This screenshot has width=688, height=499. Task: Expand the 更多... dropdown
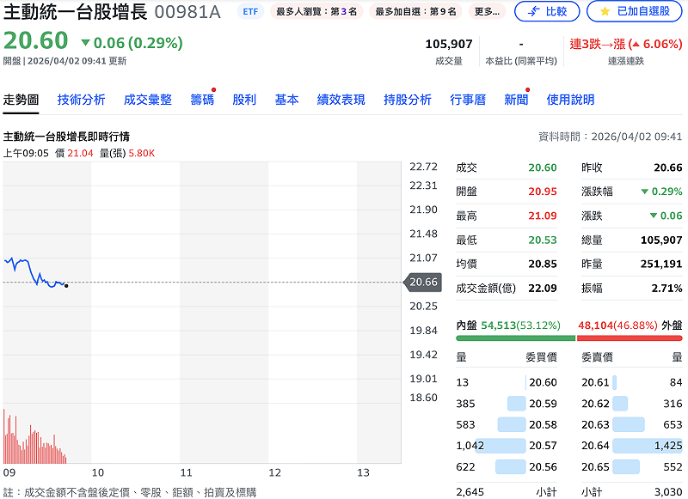point(487,12)
